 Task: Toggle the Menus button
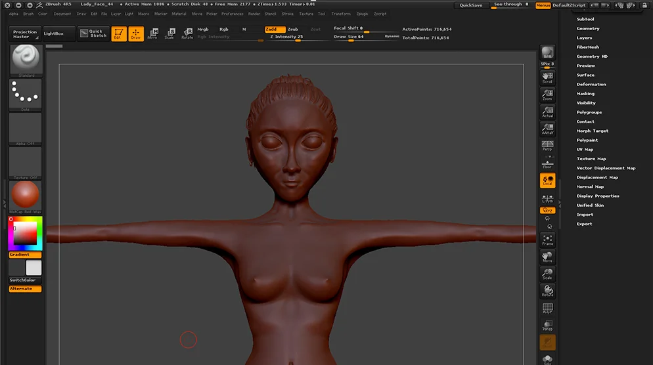543,5
